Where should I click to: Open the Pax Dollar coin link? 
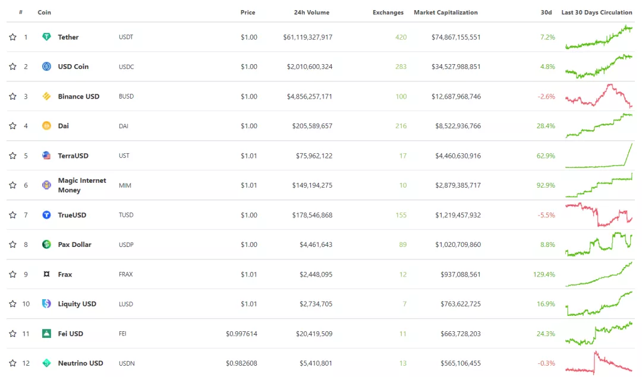[x=74, y=245]
